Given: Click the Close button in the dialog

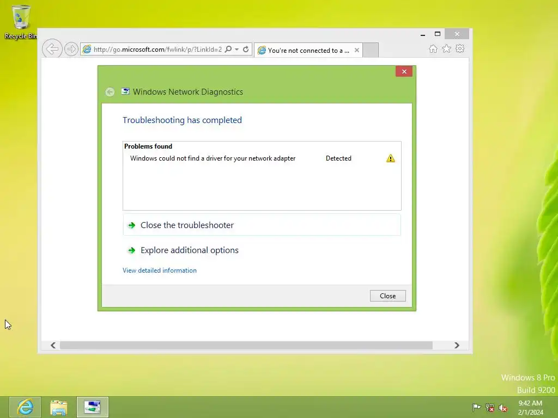Looking at the screenshot, I should 387,296.
